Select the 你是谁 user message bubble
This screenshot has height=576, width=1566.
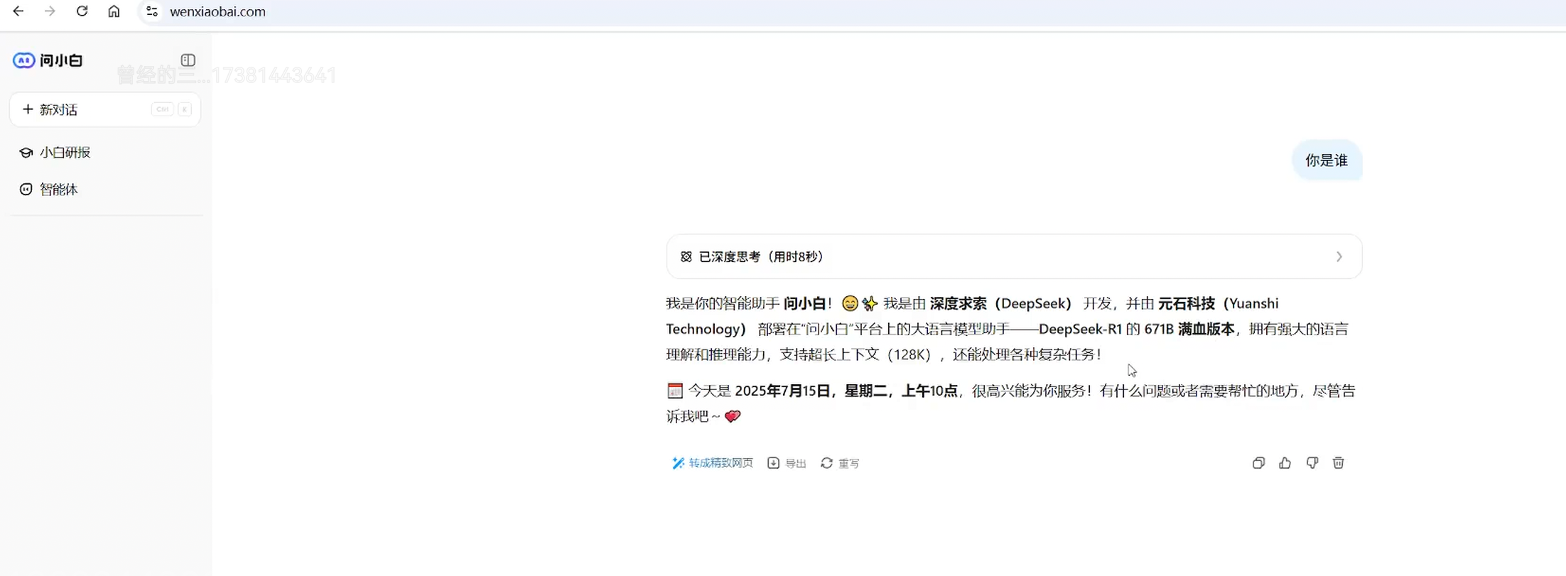pyautogui.click(x=1327, y=161)
